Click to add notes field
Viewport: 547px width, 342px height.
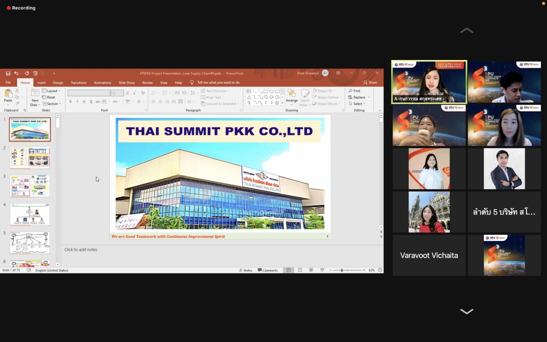[222, 249]
